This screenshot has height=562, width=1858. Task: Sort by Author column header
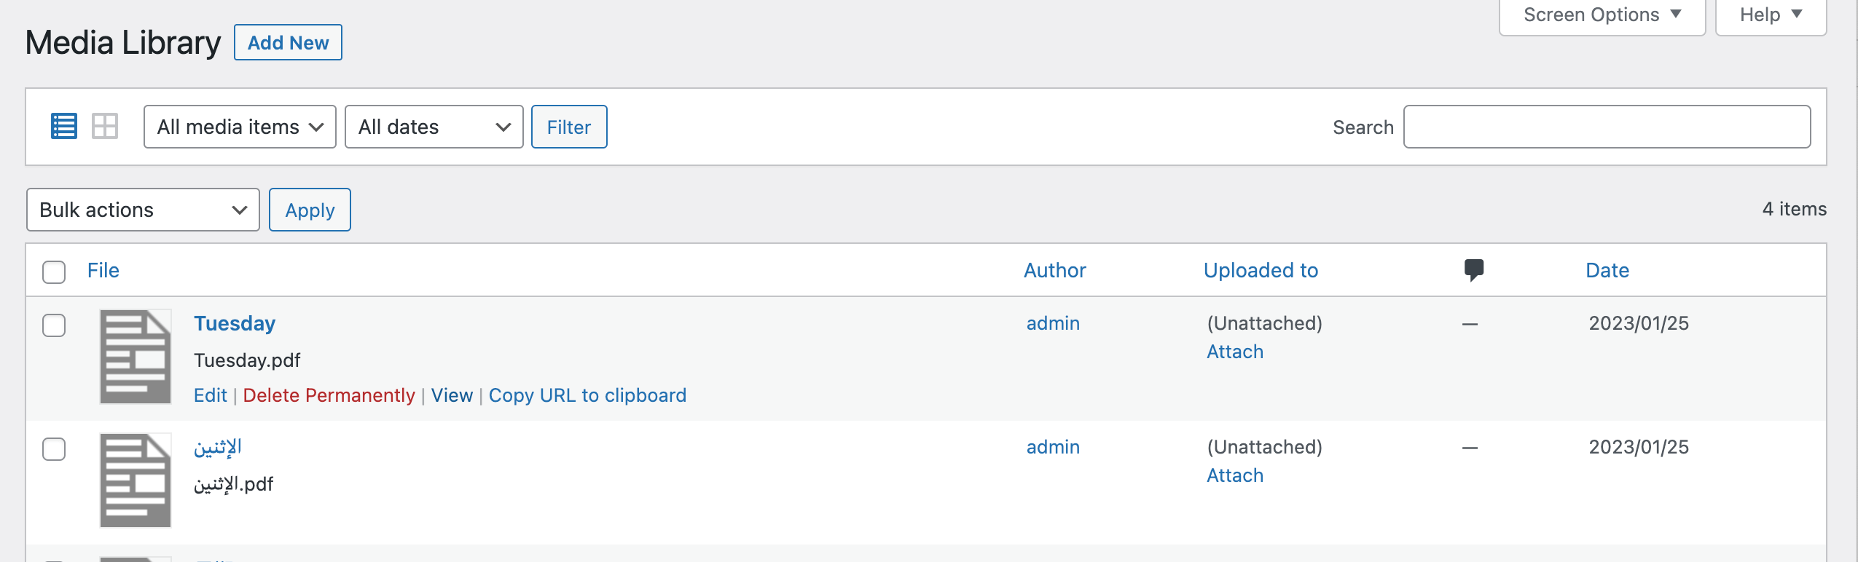1054,270
